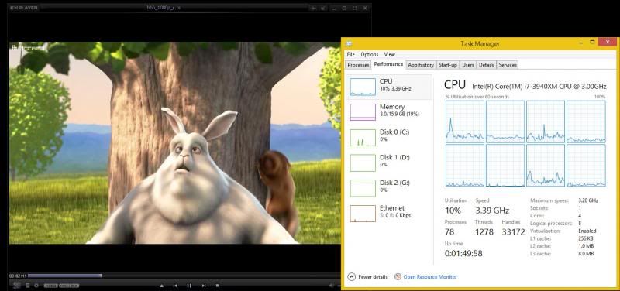This screenshot has width=620, height=291.
Task: Click the video seek progress bar
Action: click(x=184, y=276)
